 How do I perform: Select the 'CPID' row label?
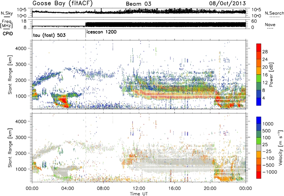click(x=8, y=34)
